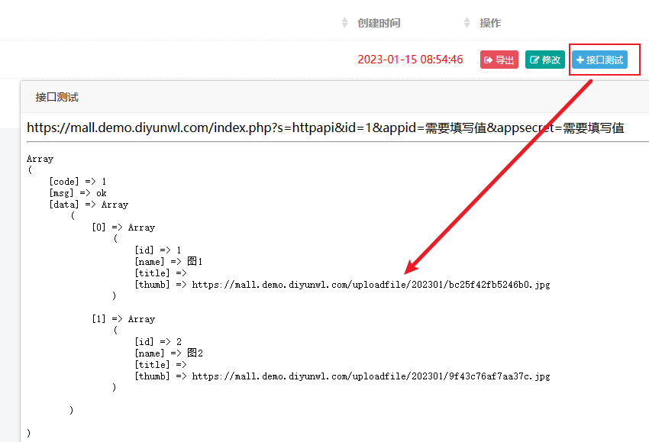Click the thumb URL ending 9f43c76af7aa37c.jpg

click(371, 376)
